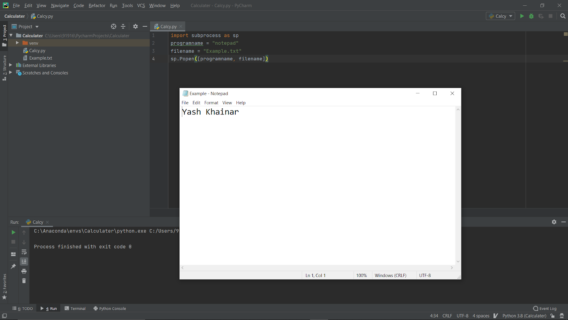Select scroll to end in Run panel
This screenshot has height=320, width=568.
(24, 261)
